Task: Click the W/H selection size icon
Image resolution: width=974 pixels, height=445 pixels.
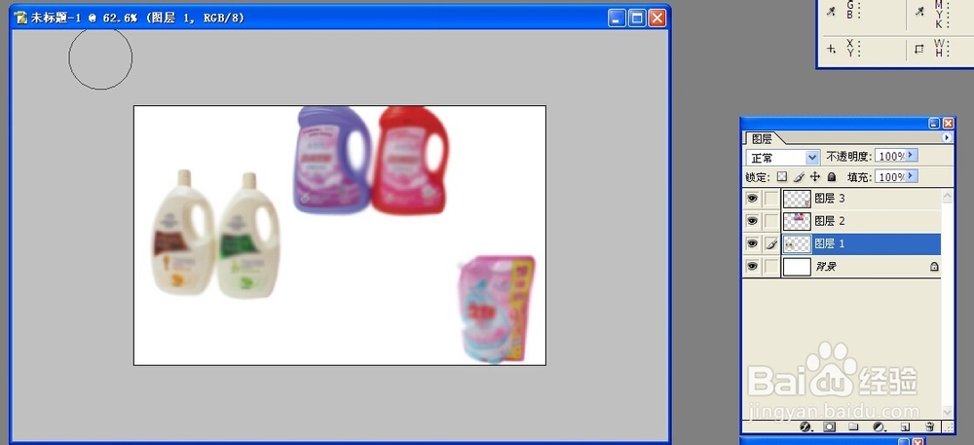Action: pos(920,49)
